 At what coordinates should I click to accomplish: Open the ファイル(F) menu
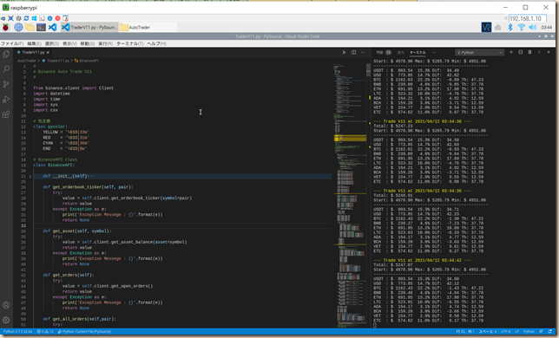[12, 43]
